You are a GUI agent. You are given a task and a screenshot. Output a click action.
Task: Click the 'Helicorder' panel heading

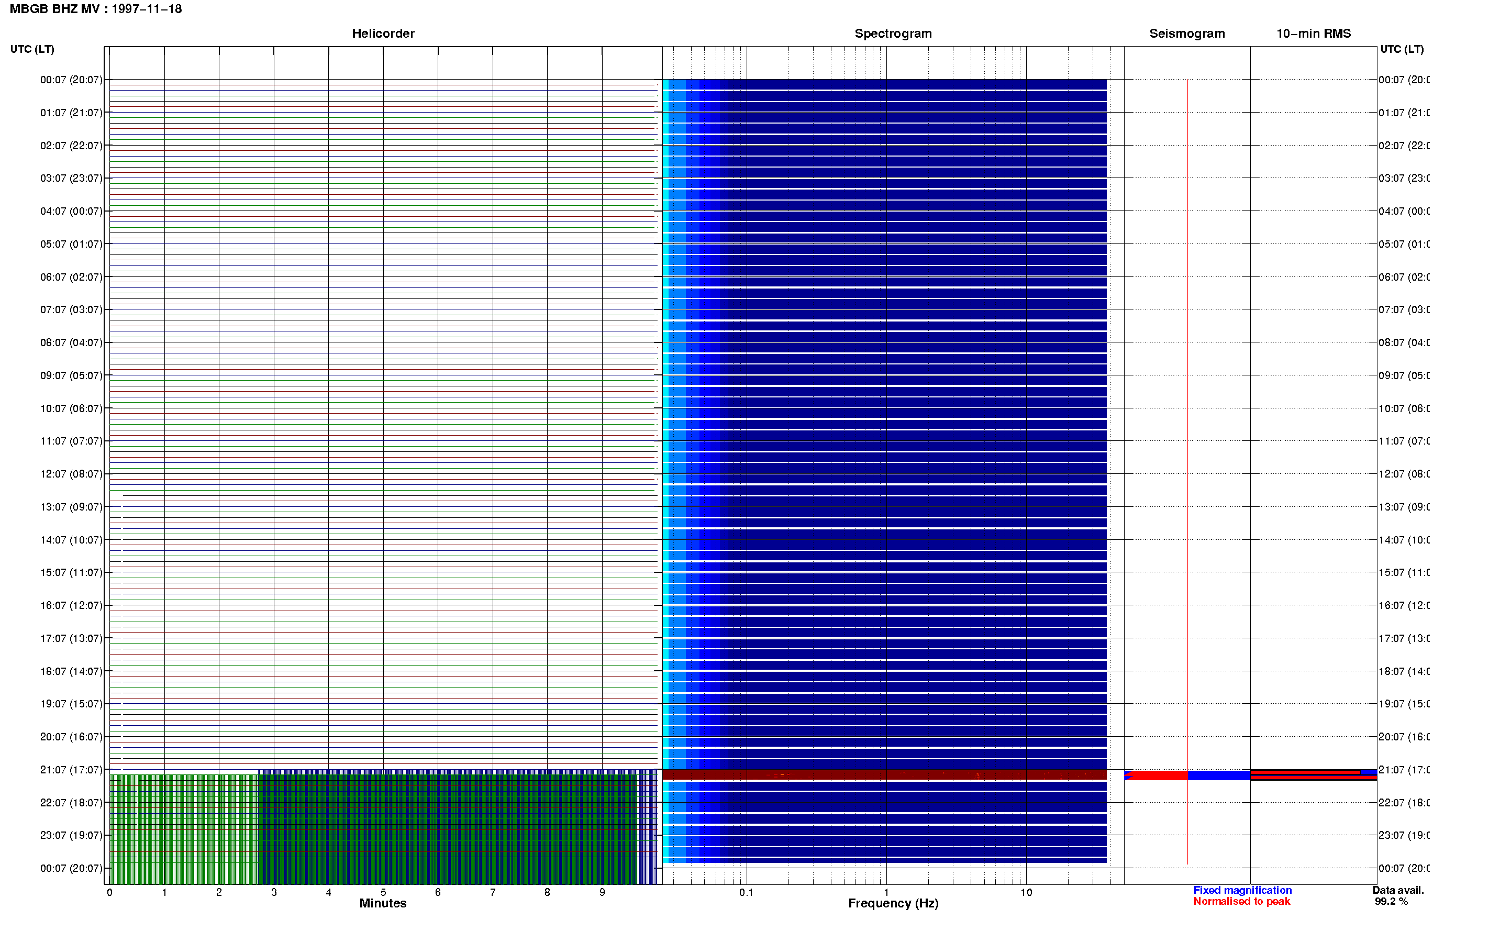point(383,34)
